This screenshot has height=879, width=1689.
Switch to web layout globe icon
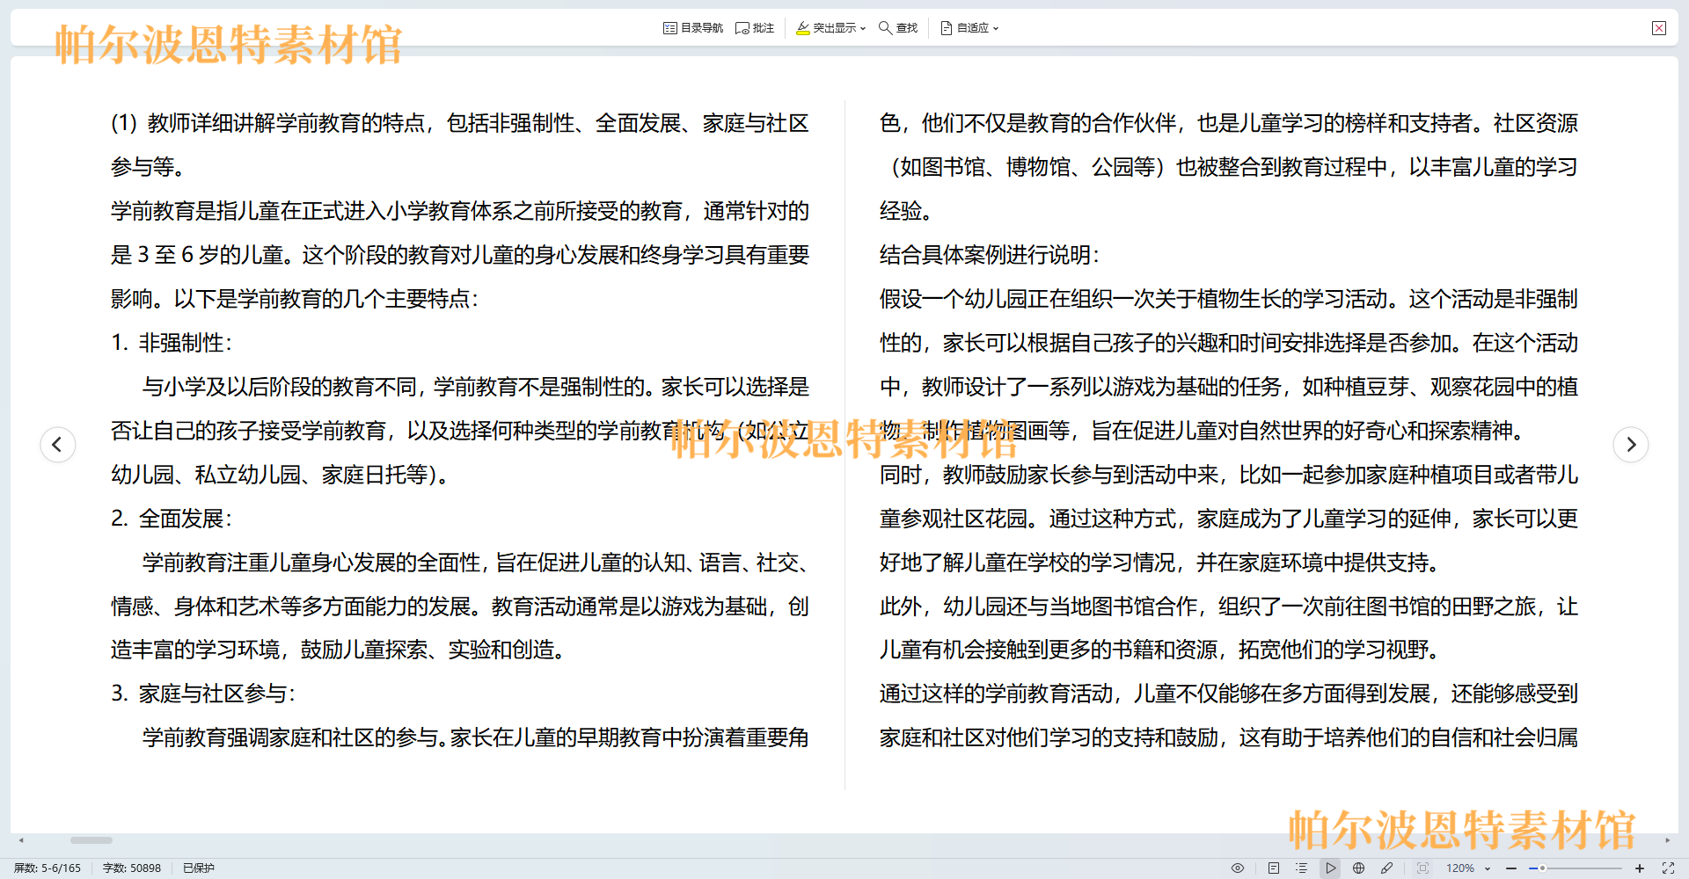1358,868
